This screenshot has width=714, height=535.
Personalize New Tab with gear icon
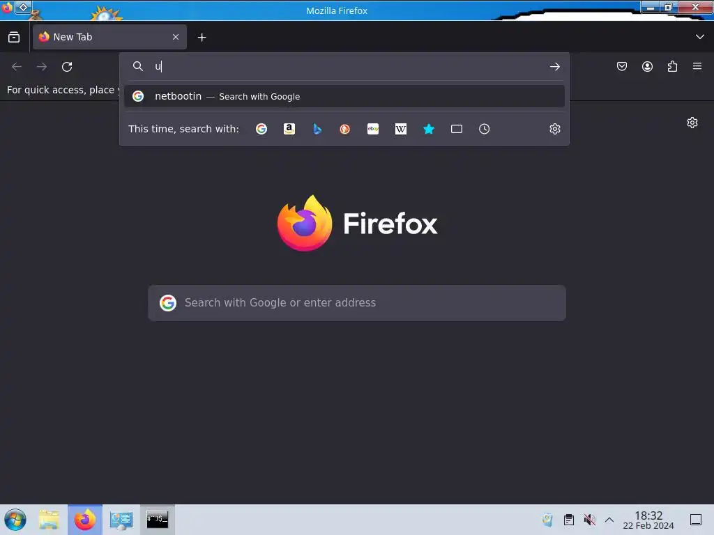[692, 123]
